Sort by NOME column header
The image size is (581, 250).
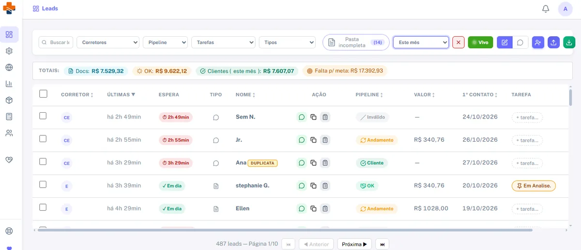click(245, 95)
